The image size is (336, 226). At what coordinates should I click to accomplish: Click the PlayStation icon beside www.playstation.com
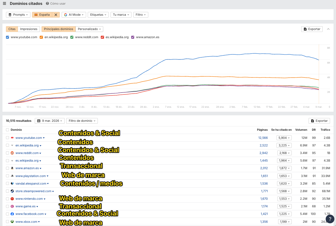coord(12,176)
